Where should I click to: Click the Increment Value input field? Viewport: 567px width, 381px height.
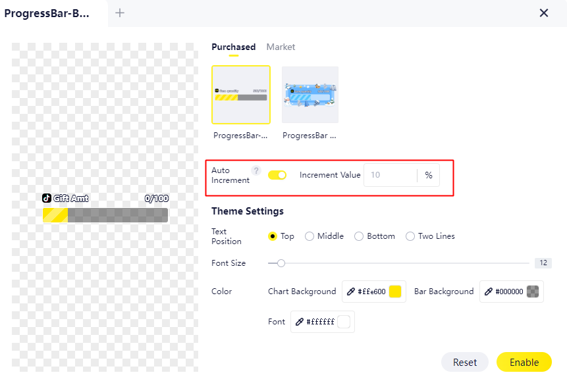[391, 175]
